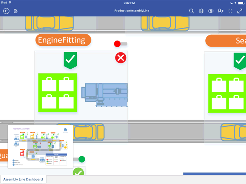Select the blue engine machine shape
Viewport: 246px width, 184px height.
pos(105,94)
